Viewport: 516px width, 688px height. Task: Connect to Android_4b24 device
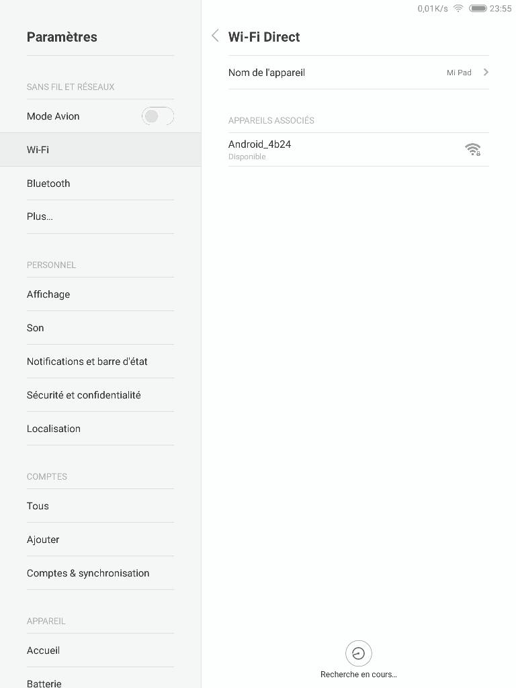click(359, 150)
